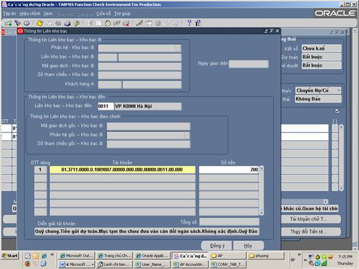Open the Show Navigator toolbar icon
Image resolution: width=359 pixels, height=269 pixels.
27,23
